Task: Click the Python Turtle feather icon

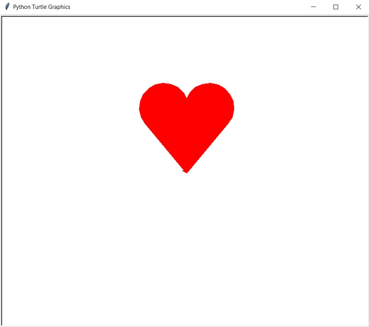Action: [x=7, y=7]
